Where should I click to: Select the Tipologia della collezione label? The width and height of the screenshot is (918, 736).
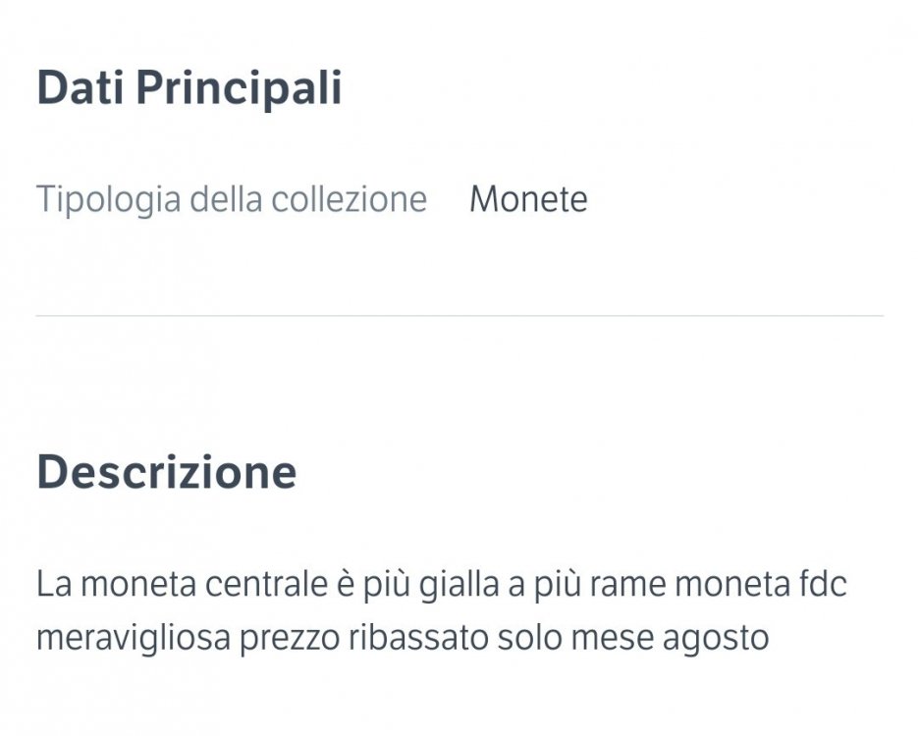pos(232,199)
